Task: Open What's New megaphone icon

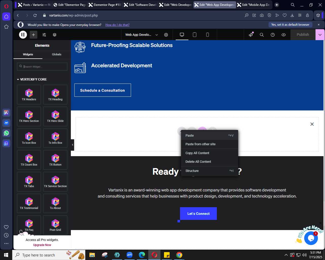Action: (251, 35)
